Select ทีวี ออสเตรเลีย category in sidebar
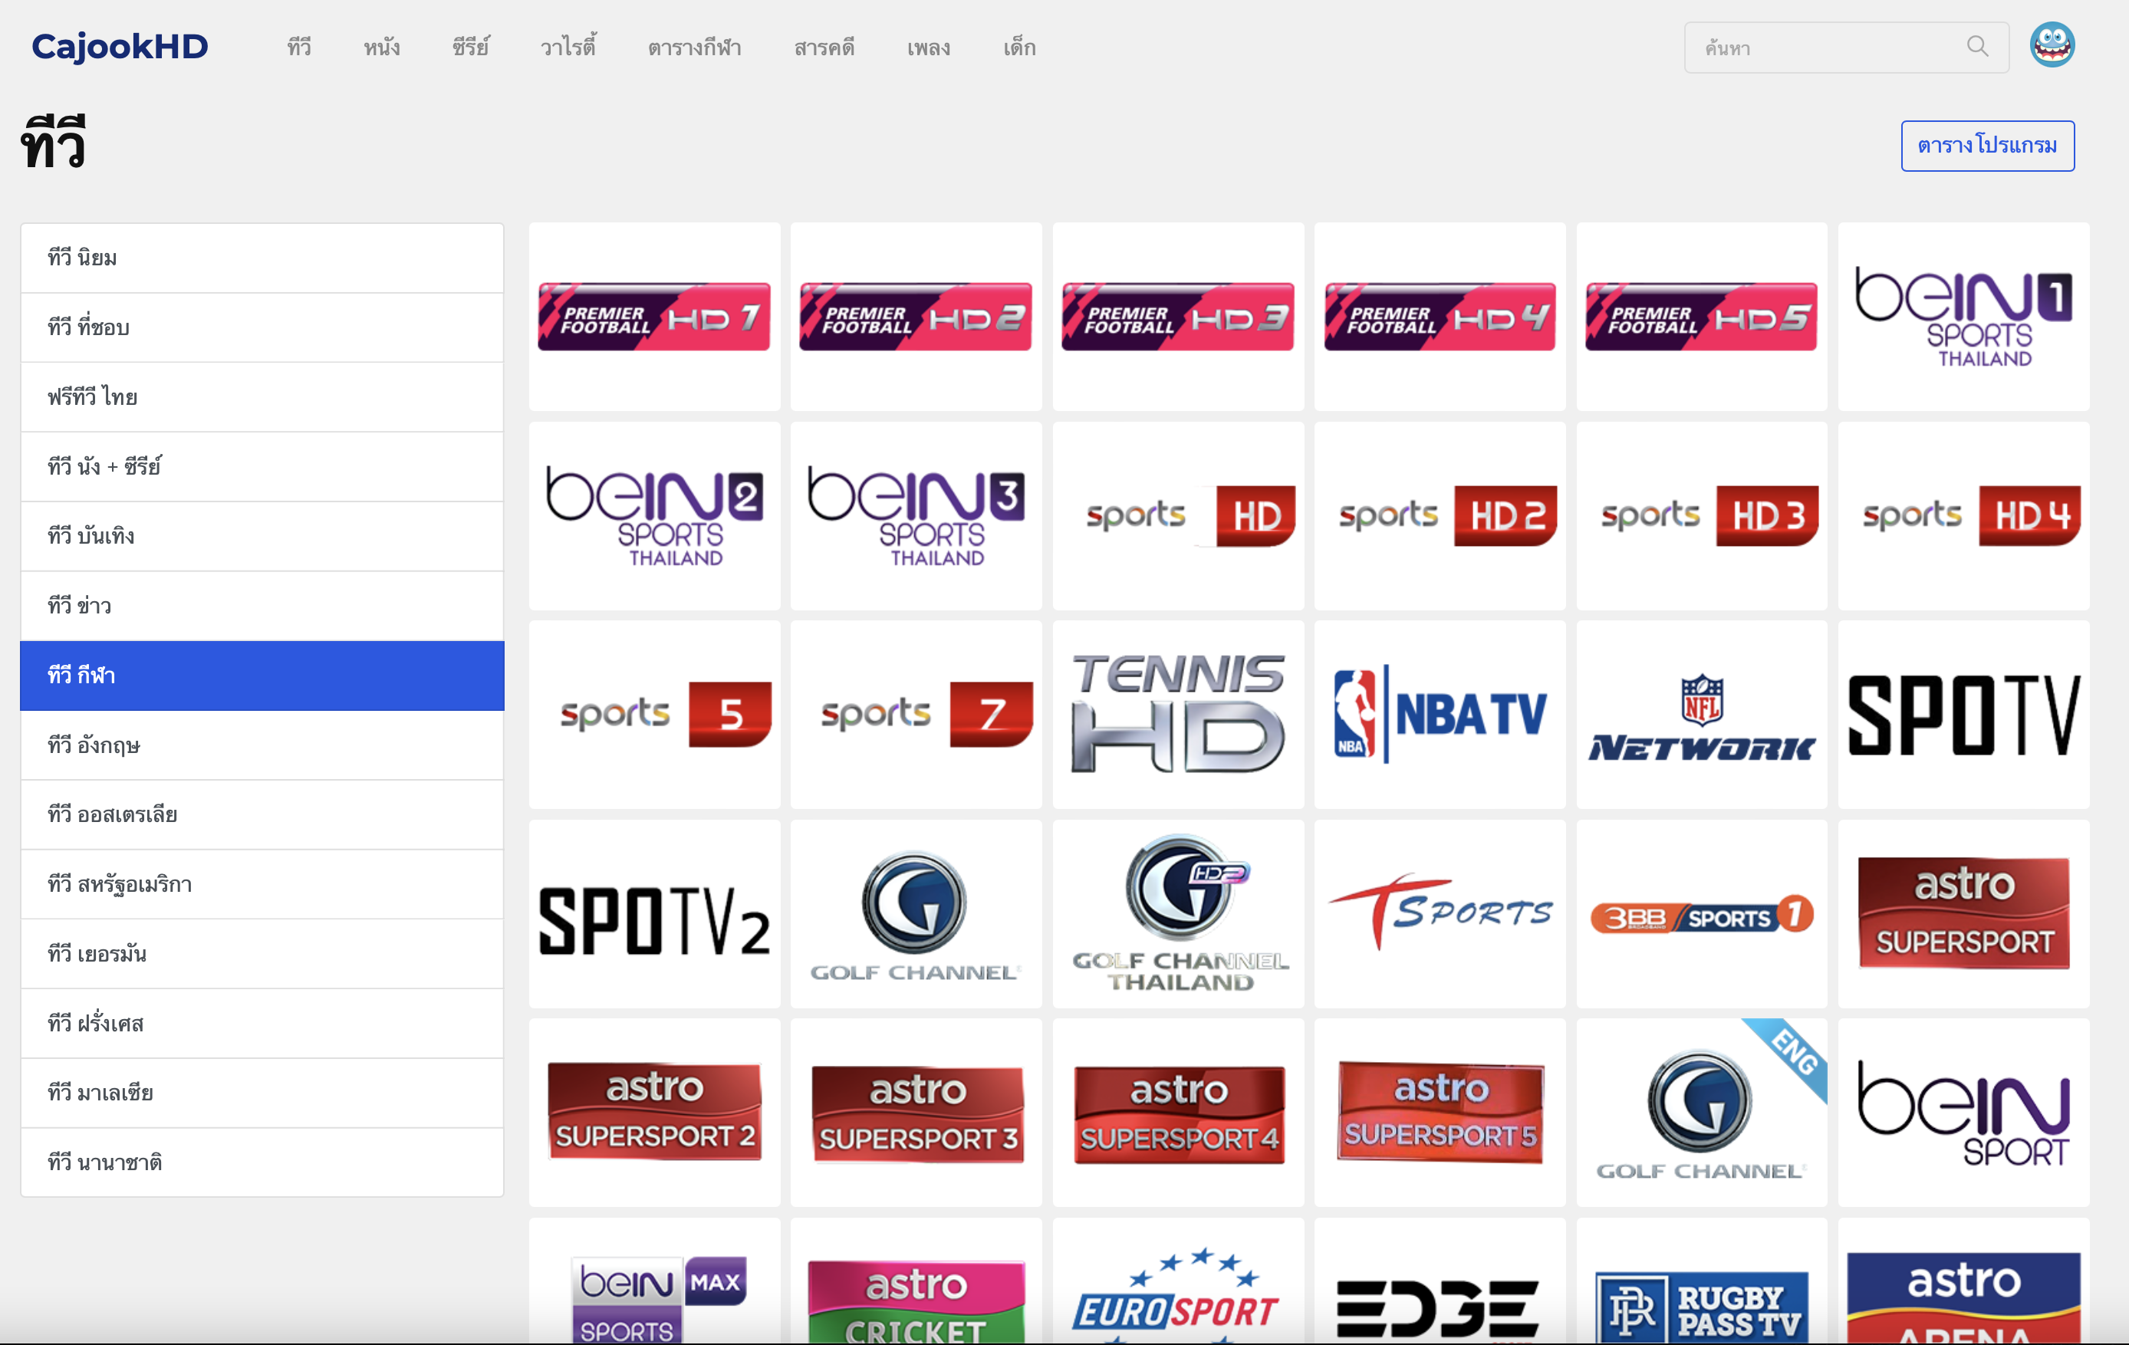Screen dimensions: 2129x1345 (x=262, y=814)
